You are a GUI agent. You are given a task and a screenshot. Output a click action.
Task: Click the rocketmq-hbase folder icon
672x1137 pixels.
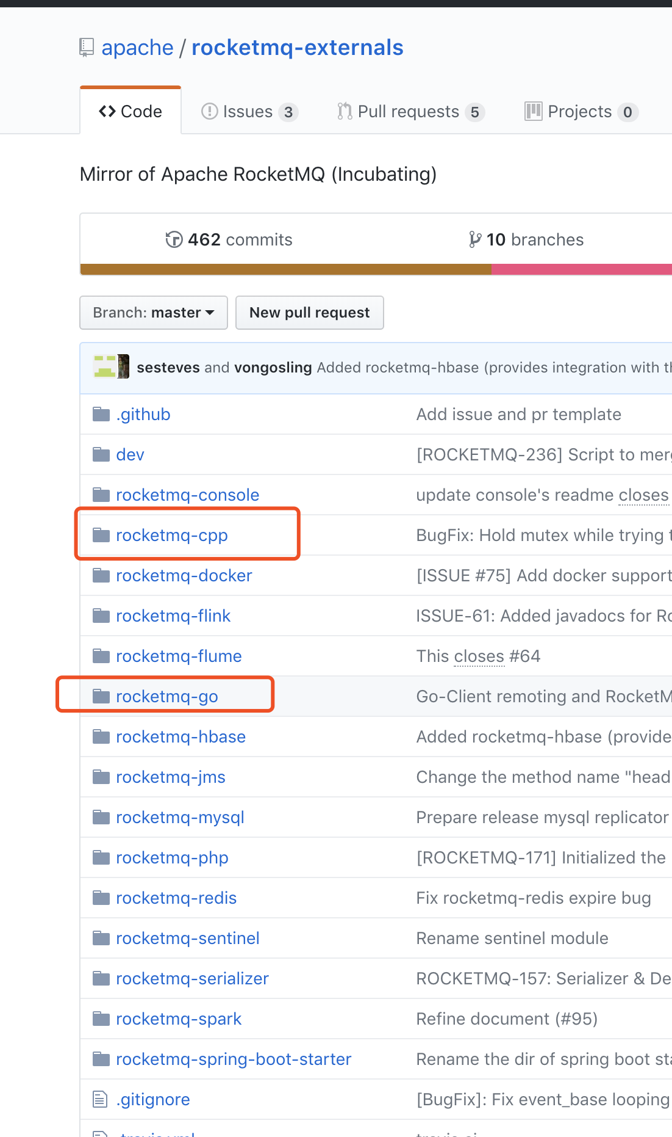101,737
